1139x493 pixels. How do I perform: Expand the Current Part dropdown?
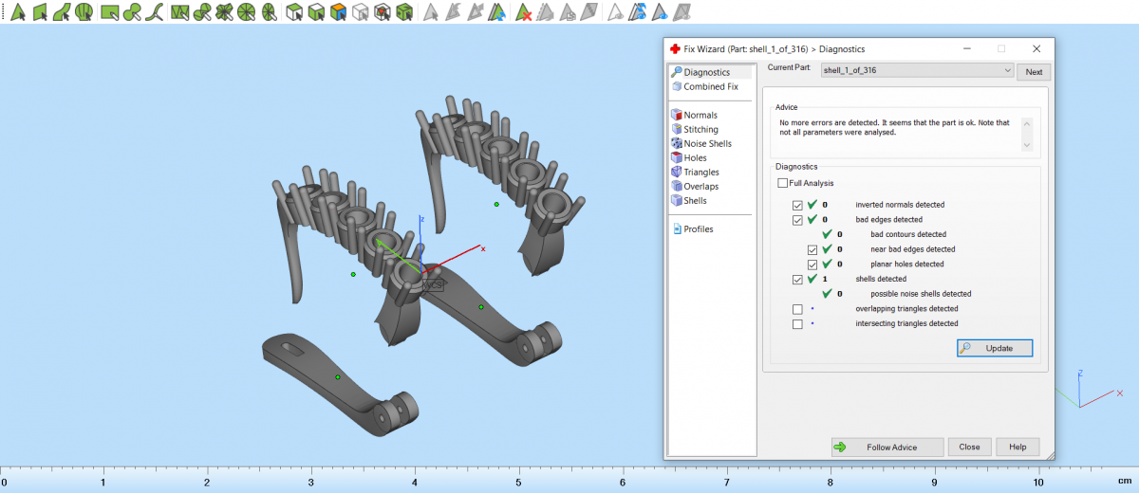(1007, 70)
